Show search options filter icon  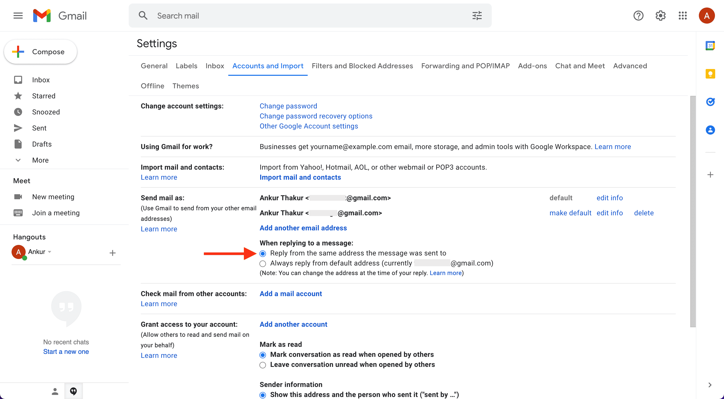point(477,16)
